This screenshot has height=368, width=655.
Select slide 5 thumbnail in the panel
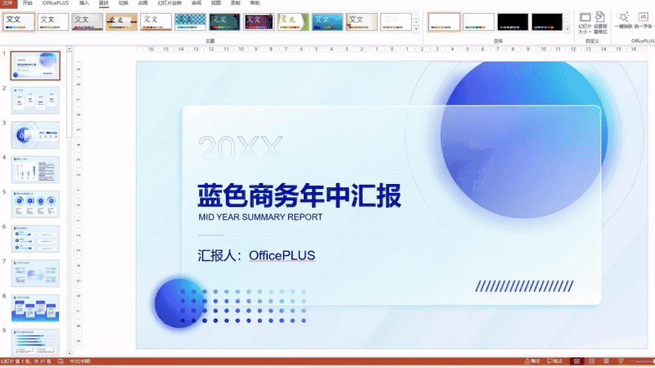tap(35, 204)
